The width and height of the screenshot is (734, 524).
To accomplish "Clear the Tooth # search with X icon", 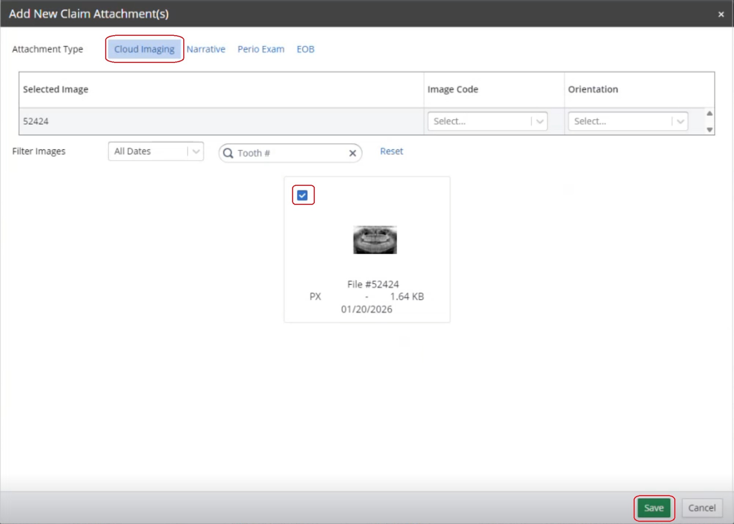I will pos(352,153).
